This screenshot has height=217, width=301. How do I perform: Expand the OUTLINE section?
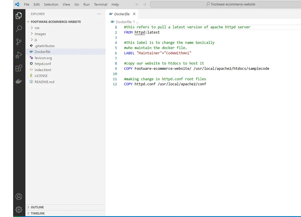pyautogui.click(x=28, y=207)
